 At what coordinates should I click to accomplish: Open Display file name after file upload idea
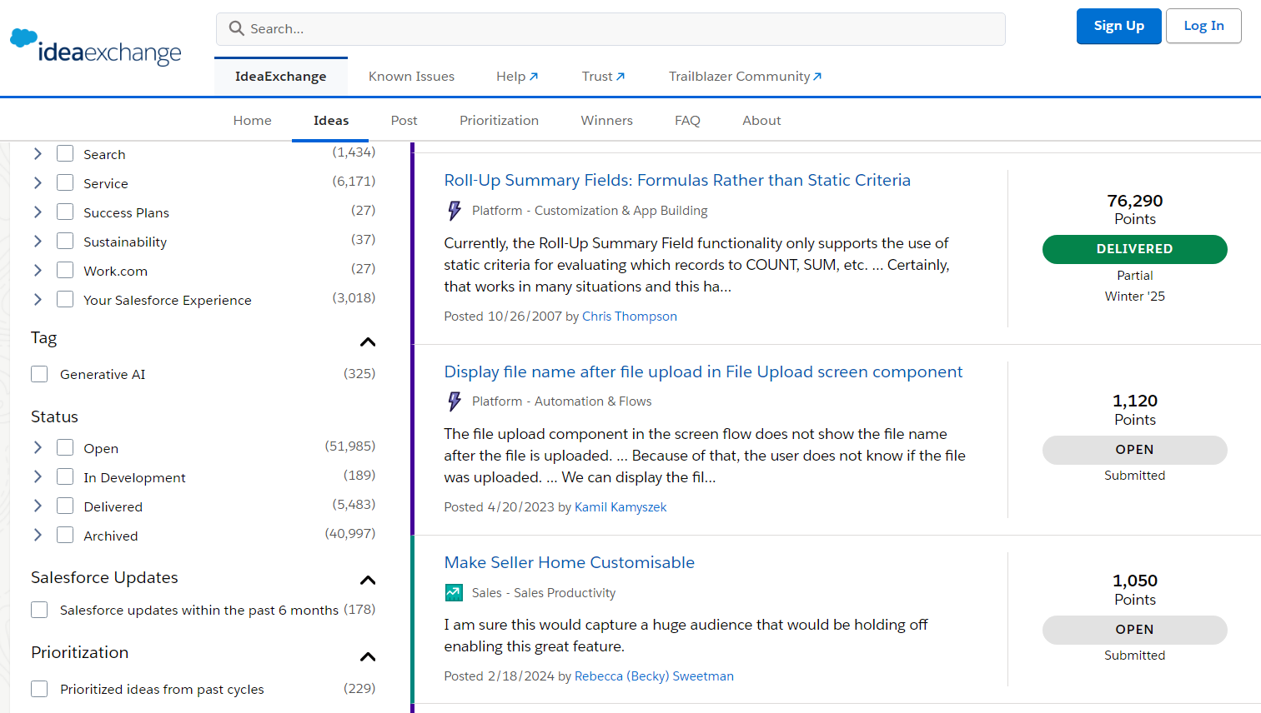click(703, 372)
